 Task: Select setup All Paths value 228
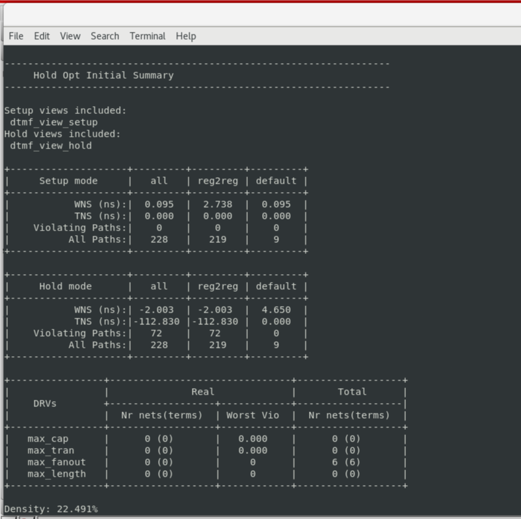click(x=159, y=240)
